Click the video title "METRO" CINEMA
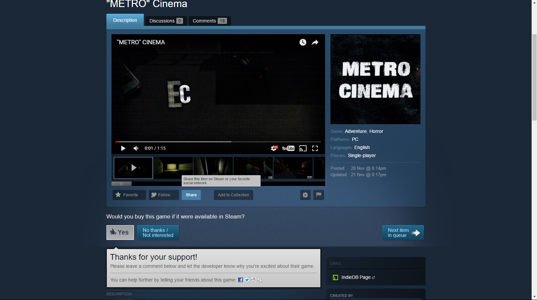Screen dimensions: 537x300 pos(141,42)
